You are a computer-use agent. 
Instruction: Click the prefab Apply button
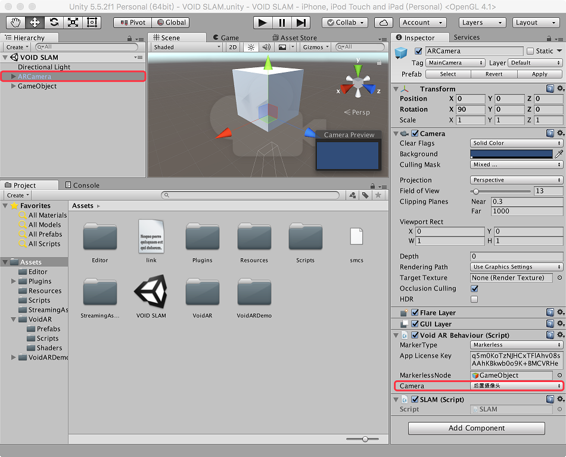pyautogui.click(x=540, y=74)
